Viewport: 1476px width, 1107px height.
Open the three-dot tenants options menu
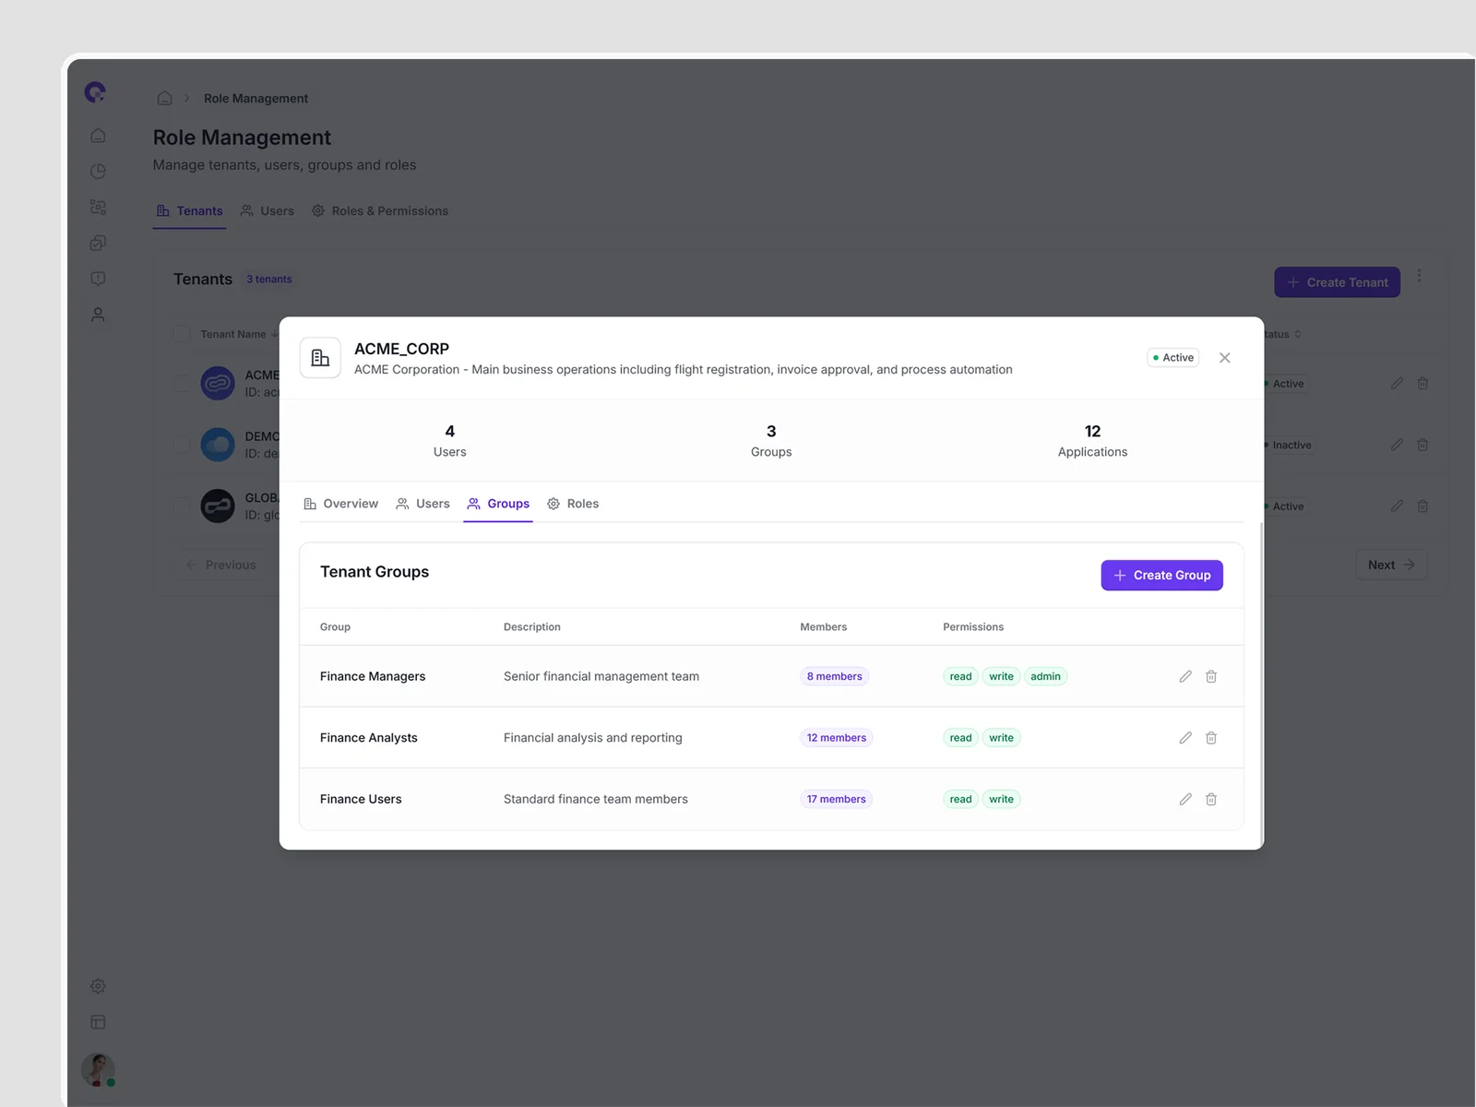[1419, 277]
